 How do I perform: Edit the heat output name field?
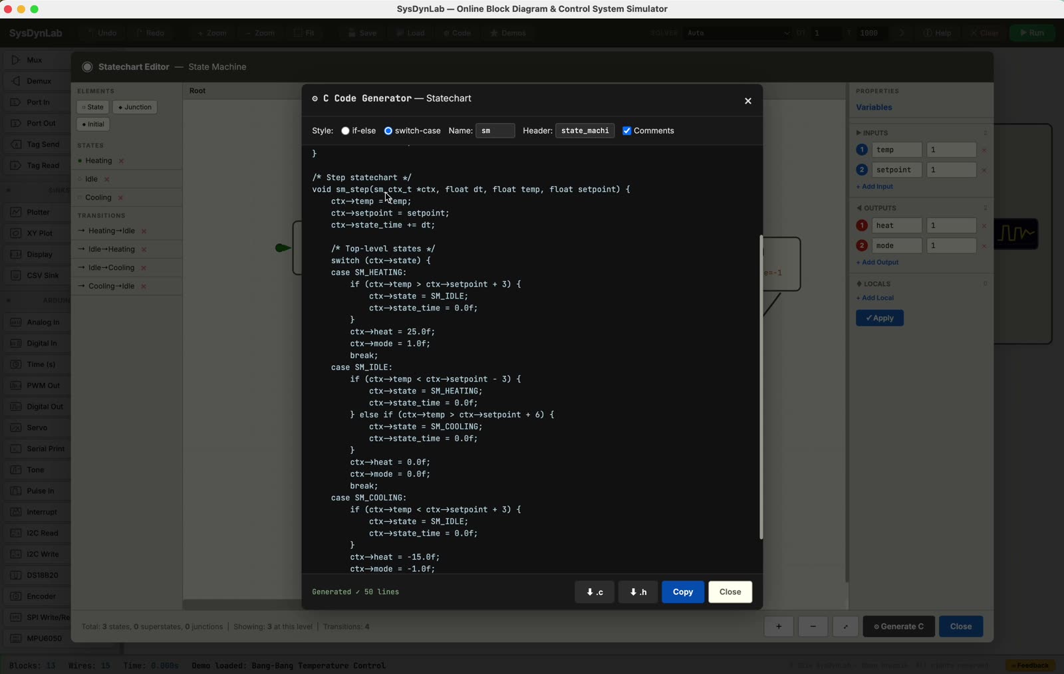[897, 226]
